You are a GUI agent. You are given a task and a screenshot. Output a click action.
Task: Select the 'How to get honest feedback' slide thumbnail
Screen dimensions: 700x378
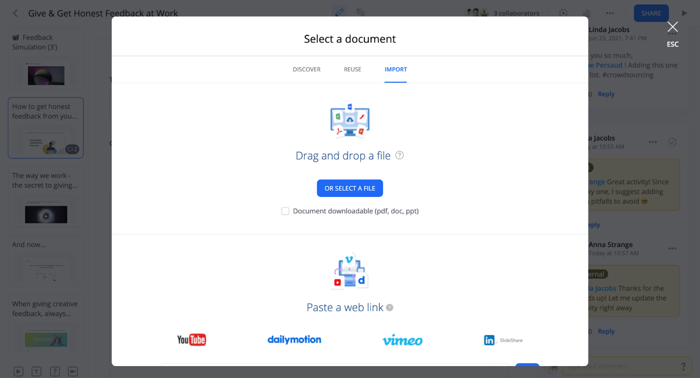coord(45,127)
